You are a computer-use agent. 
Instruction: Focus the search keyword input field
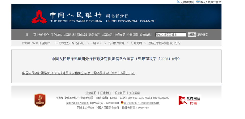click(170, 35)
